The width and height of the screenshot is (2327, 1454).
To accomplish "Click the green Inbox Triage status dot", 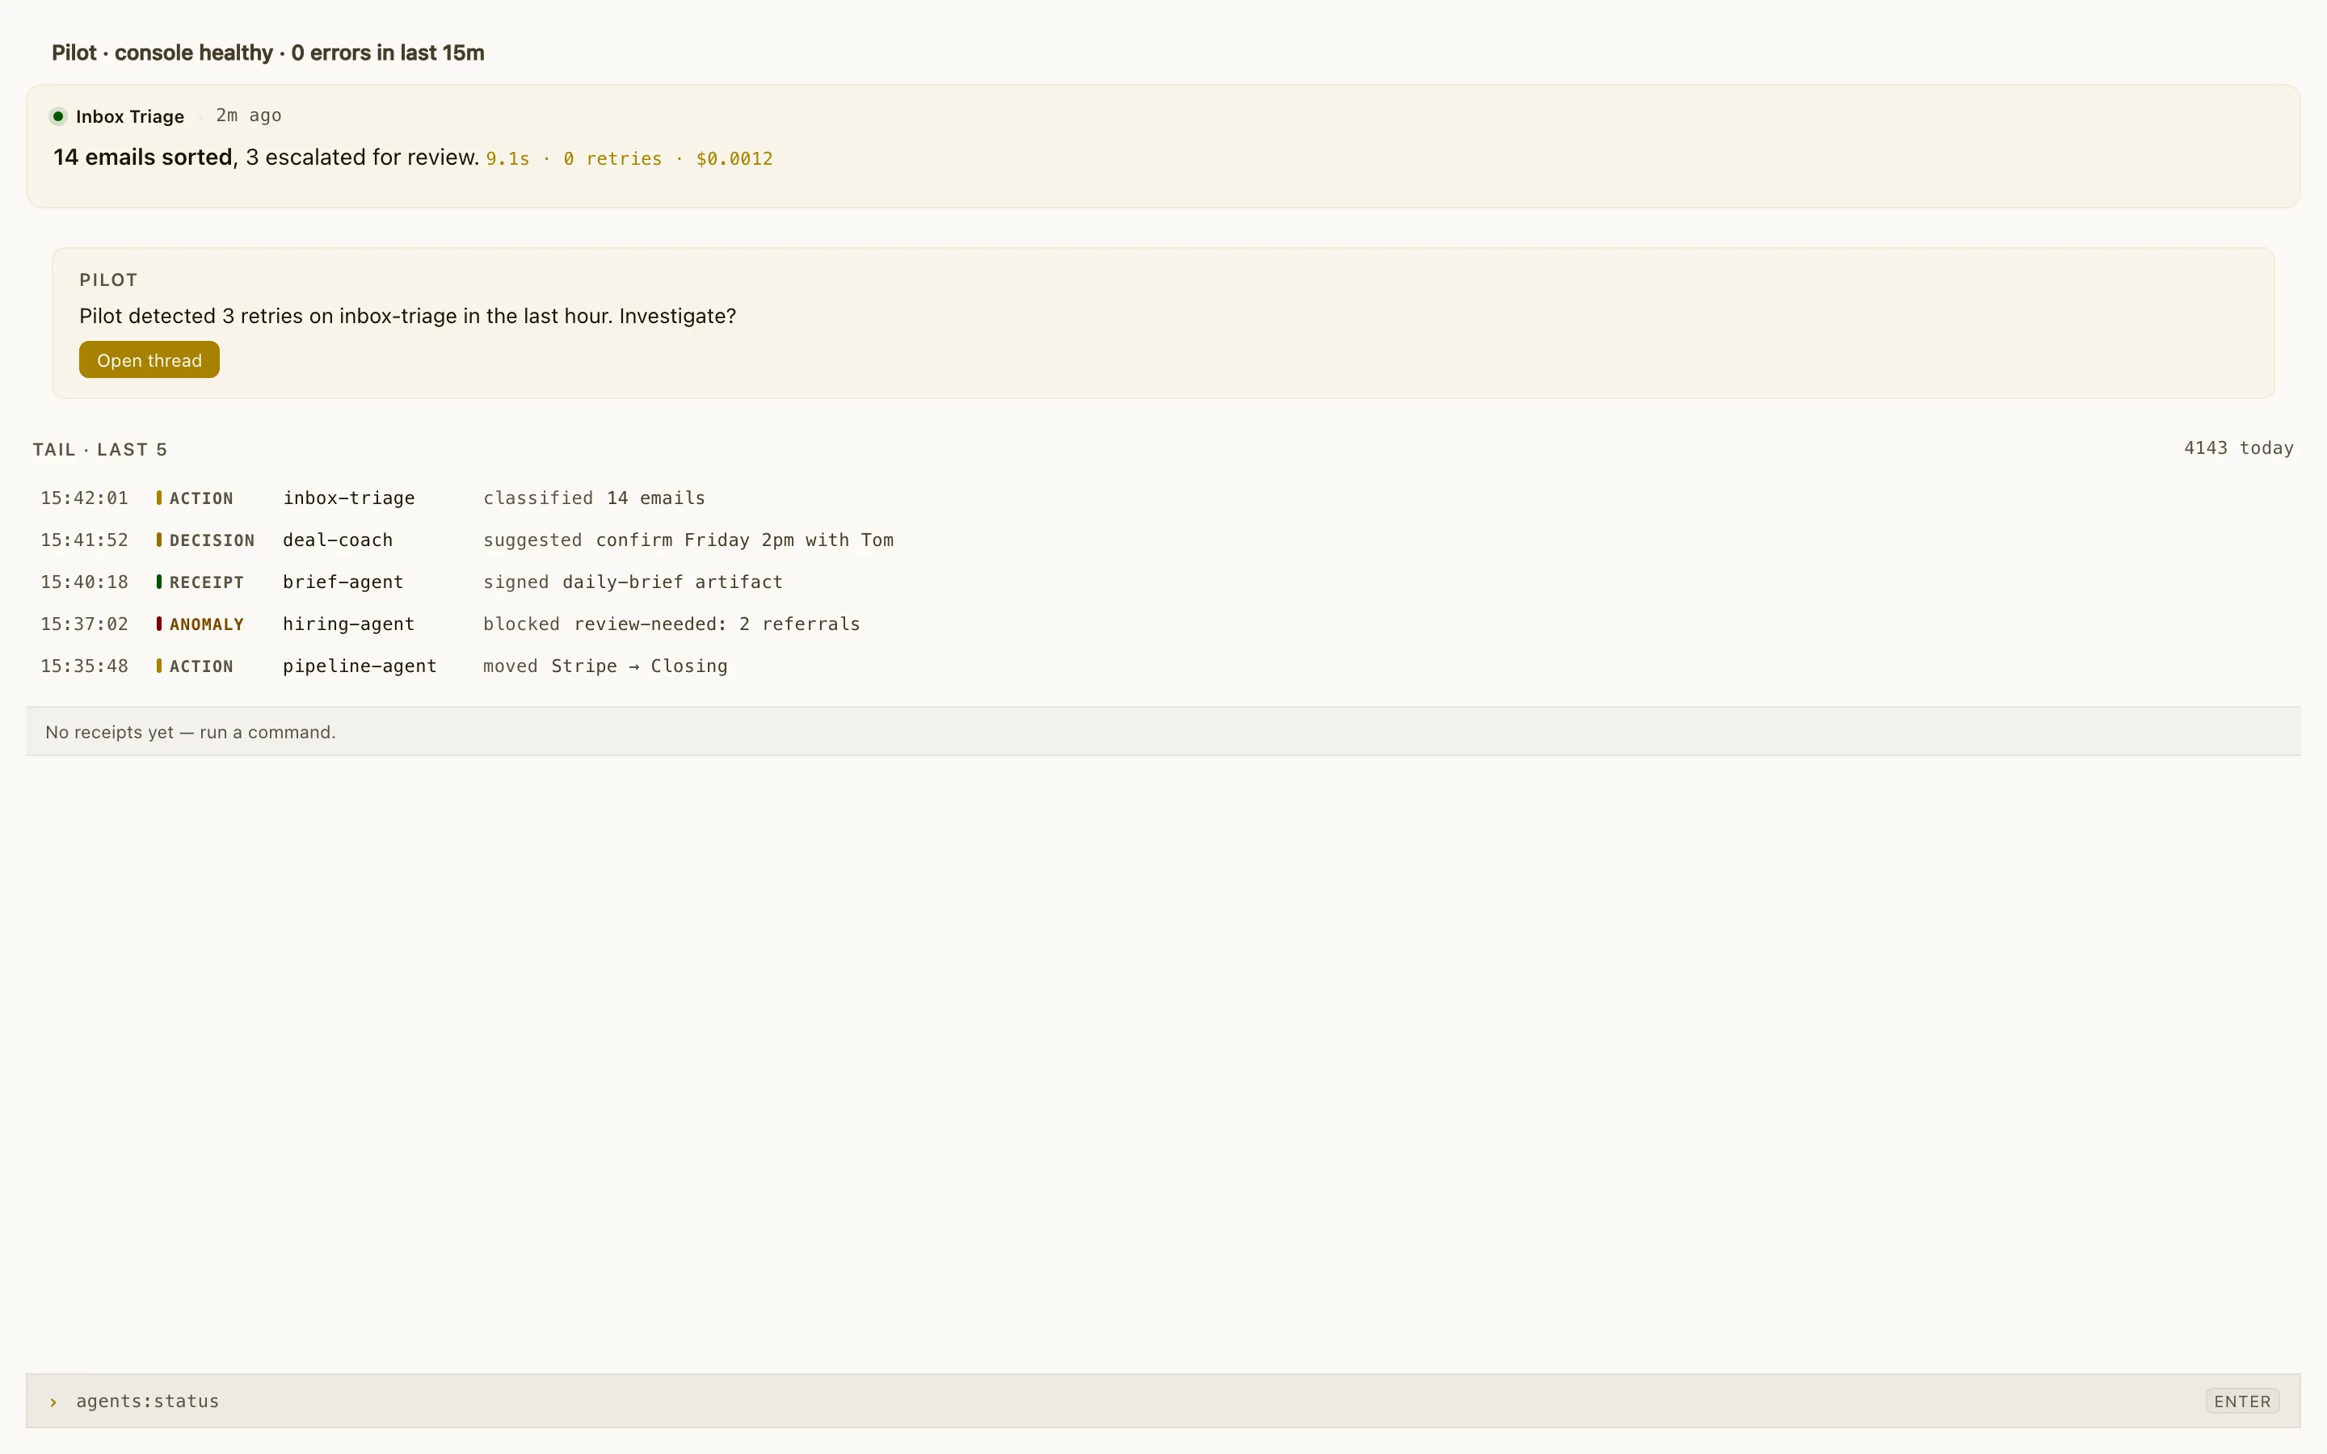I will [x=57, y=116].
